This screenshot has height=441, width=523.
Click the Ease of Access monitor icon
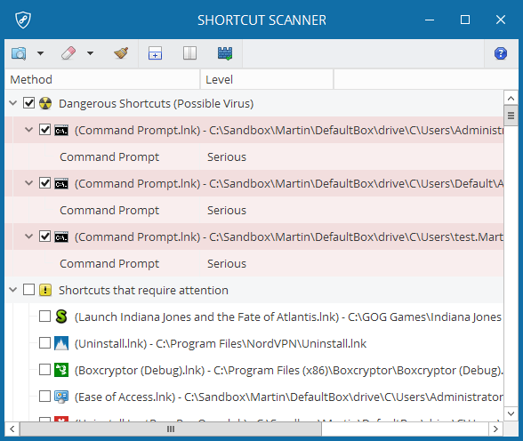[61, 397]
